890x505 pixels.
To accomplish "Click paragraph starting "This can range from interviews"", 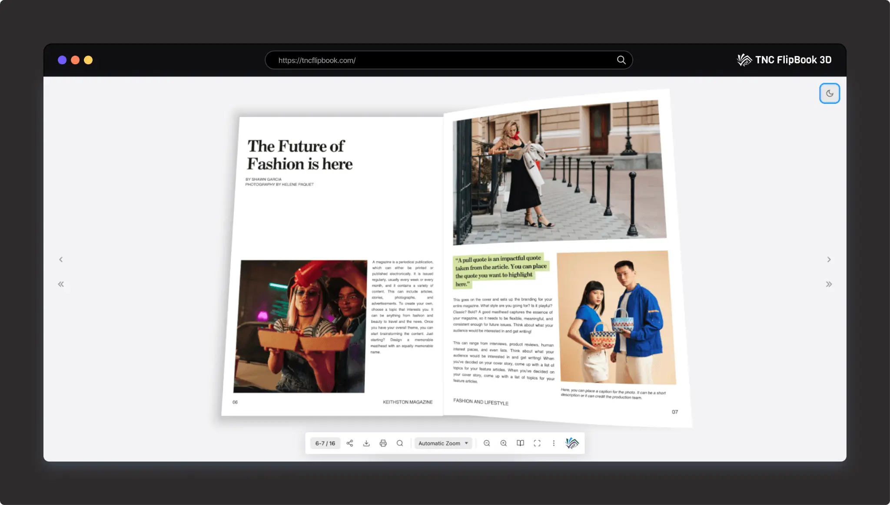I will pos(504,363).
